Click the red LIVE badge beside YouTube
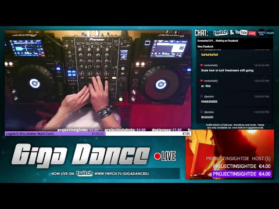The image size is (279, 209). pyautogui.click(x=252, y=33)
